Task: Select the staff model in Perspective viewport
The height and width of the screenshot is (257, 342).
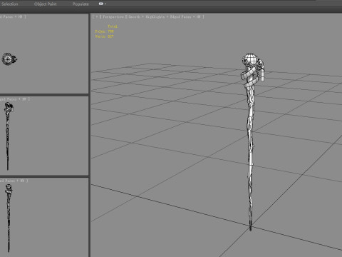Action: point(251,143)
